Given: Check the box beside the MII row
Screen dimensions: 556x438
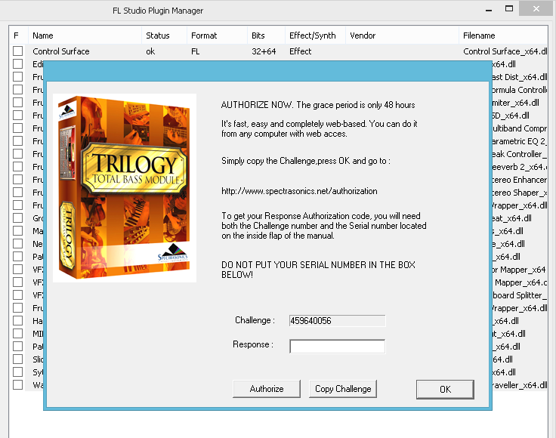Looking at the screenshot, I should click(17, 334).
